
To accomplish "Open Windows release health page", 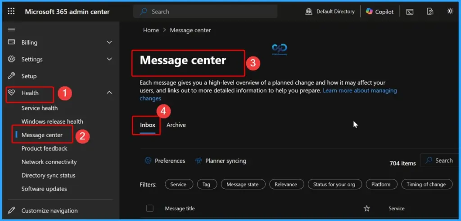I will 52,121.
